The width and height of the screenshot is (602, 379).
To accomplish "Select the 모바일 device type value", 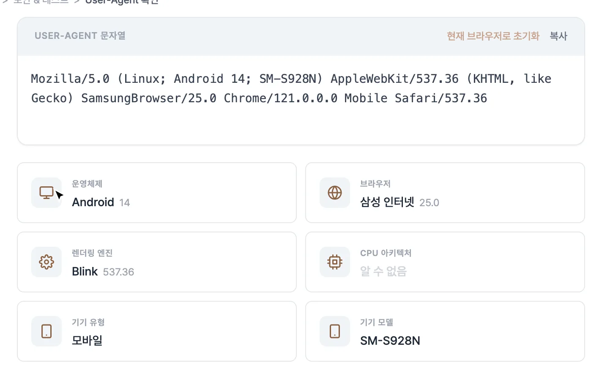I will point(87,341).
